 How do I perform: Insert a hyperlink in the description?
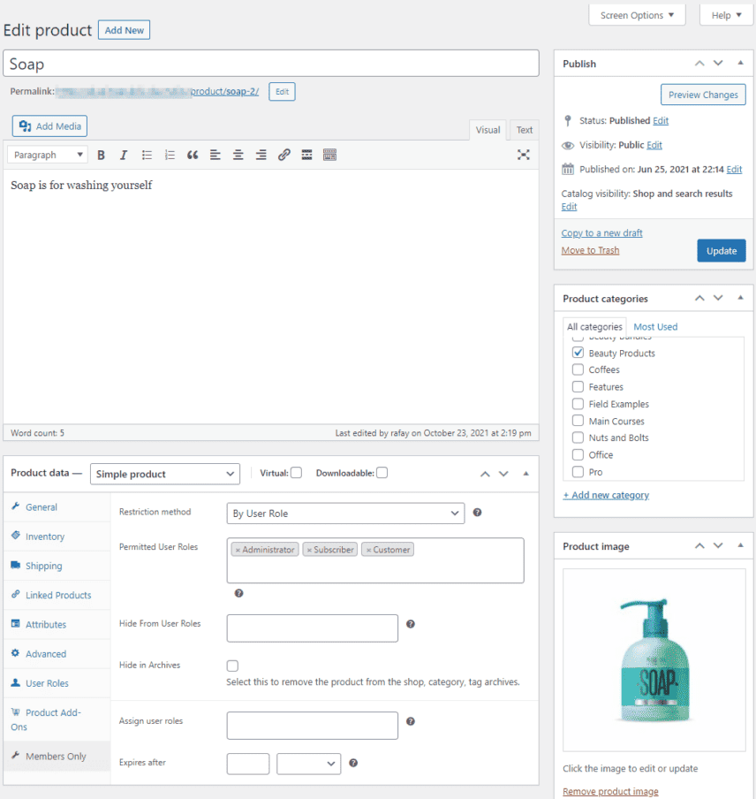(283, 155)
